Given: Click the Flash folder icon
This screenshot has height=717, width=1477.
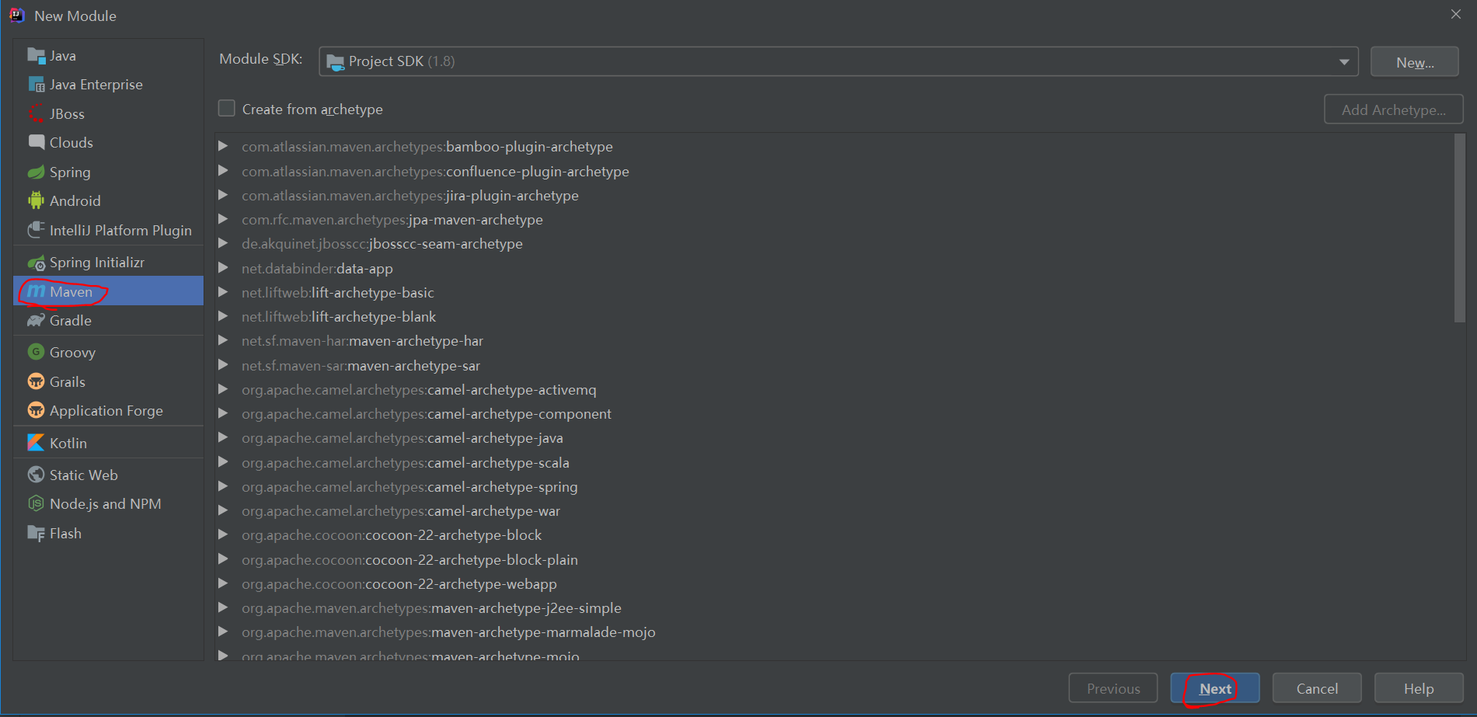Looking at the screenshot, I should [x=36, y=533].
